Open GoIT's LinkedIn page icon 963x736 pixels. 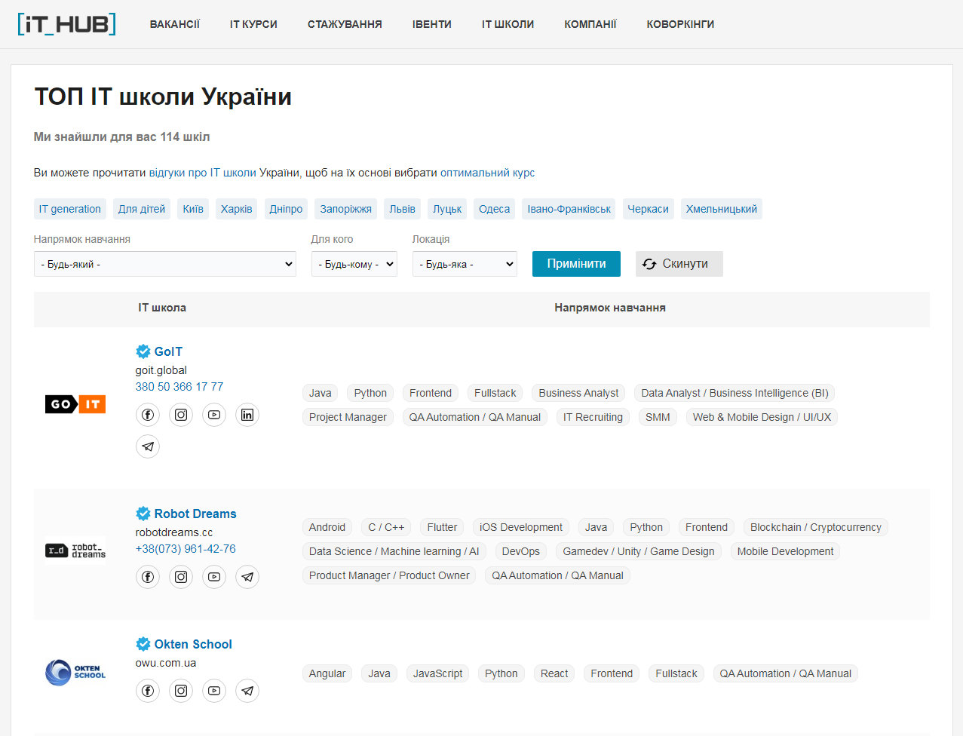[247, 415]
